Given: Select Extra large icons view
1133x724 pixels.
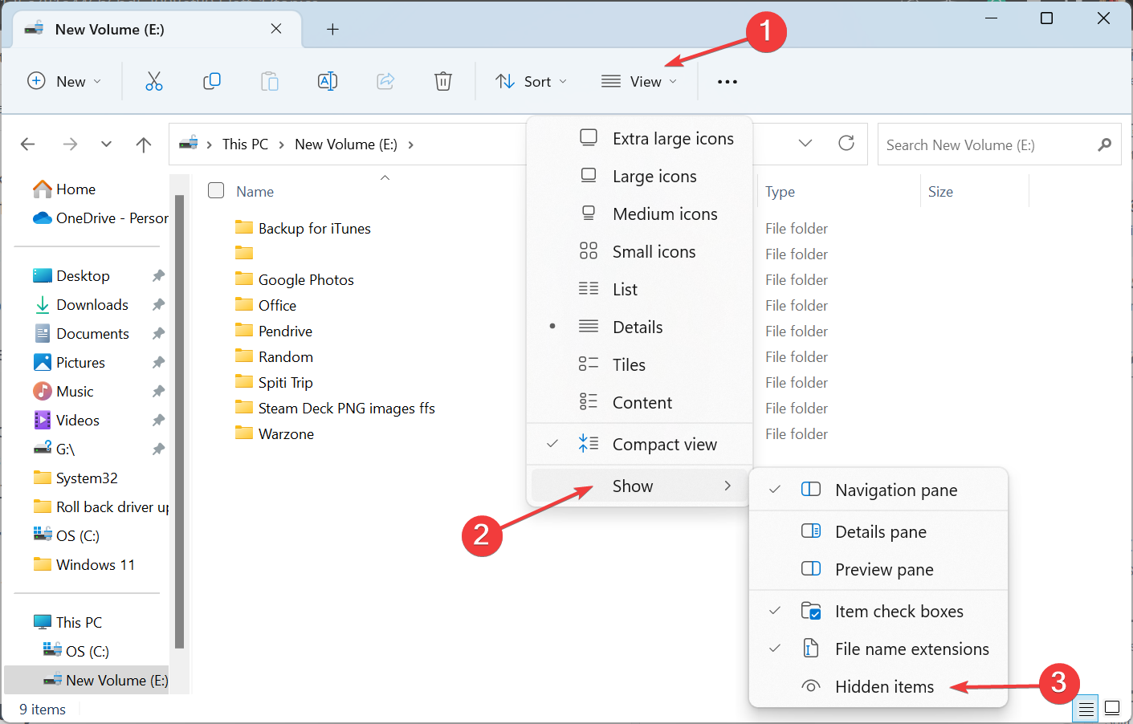Looking at the screenshot, I should pyautogui.click(x=672, y=139).
